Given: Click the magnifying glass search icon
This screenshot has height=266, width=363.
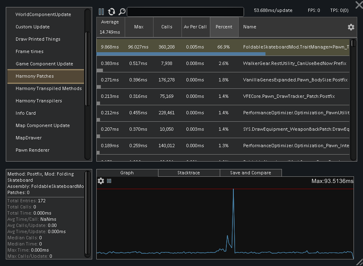Looking at the screenshot, I should pos(122,12).
